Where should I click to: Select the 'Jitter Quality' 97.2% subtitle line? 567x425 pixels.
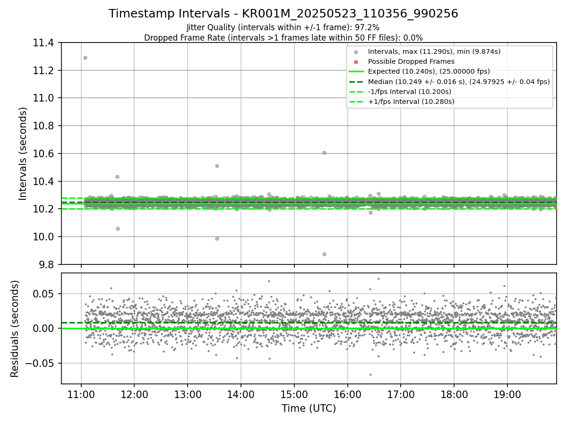coord(283,27)
